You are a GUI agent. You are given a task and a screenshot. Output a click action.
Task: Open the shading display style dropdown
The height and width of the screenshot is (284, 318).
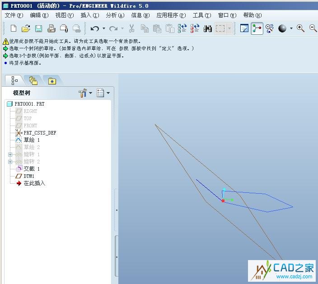(x=291, y=28)
